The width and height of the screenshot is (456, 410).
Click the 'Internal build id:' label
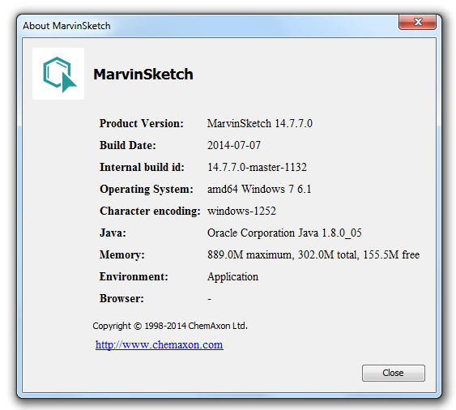(143, 167)
